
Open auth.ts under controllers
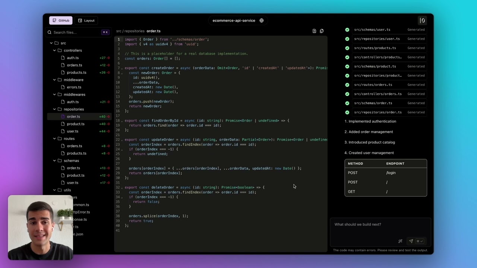(79, 58)
